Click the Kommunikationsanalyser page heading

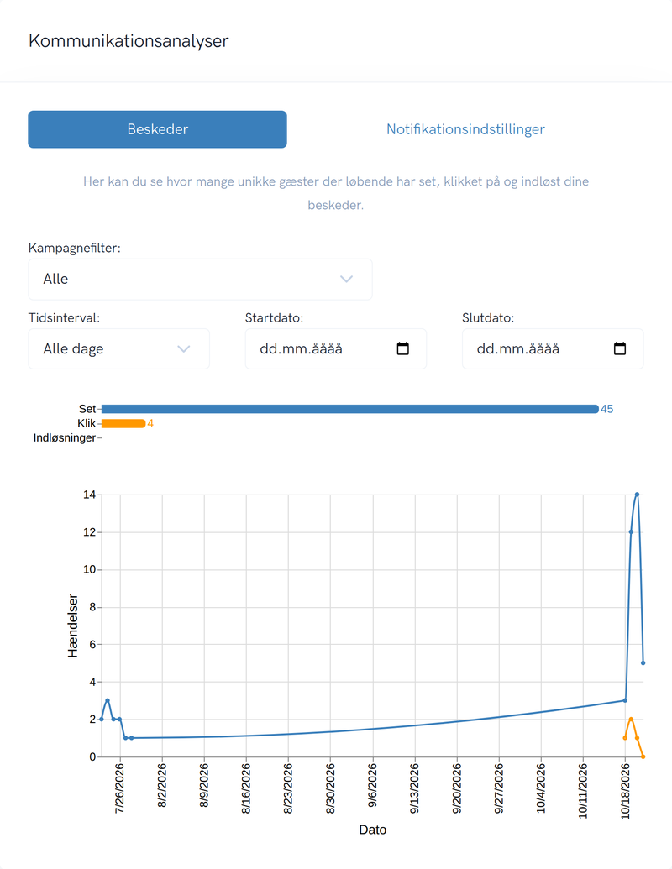pos(129,41)
